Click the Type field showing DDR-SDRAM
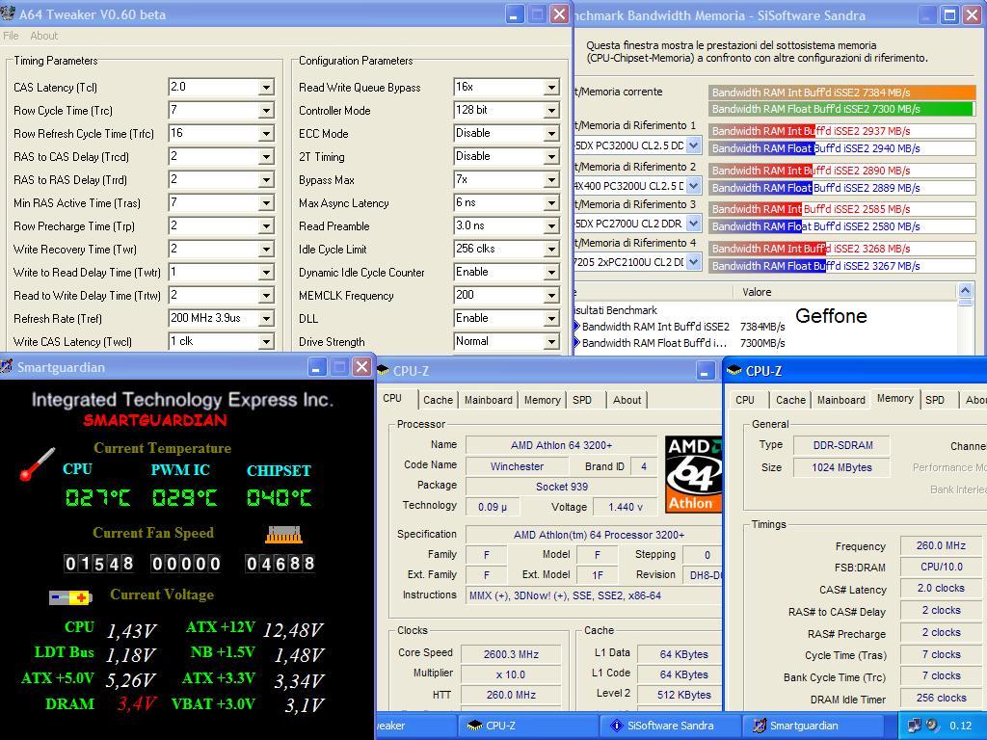Viewport: 987px width, 740px height. pyautogui.click(x=842, y=445)
